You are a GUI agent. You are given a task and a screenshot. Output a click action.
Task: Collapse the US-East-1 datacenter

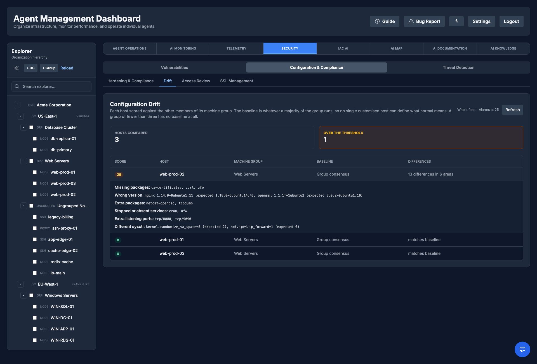[20, 116]
